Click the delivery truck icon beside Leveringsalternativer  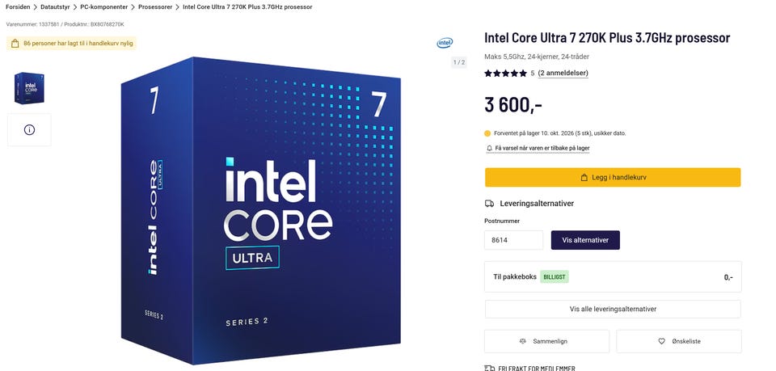pyautogui.click(x=489, y=204)
